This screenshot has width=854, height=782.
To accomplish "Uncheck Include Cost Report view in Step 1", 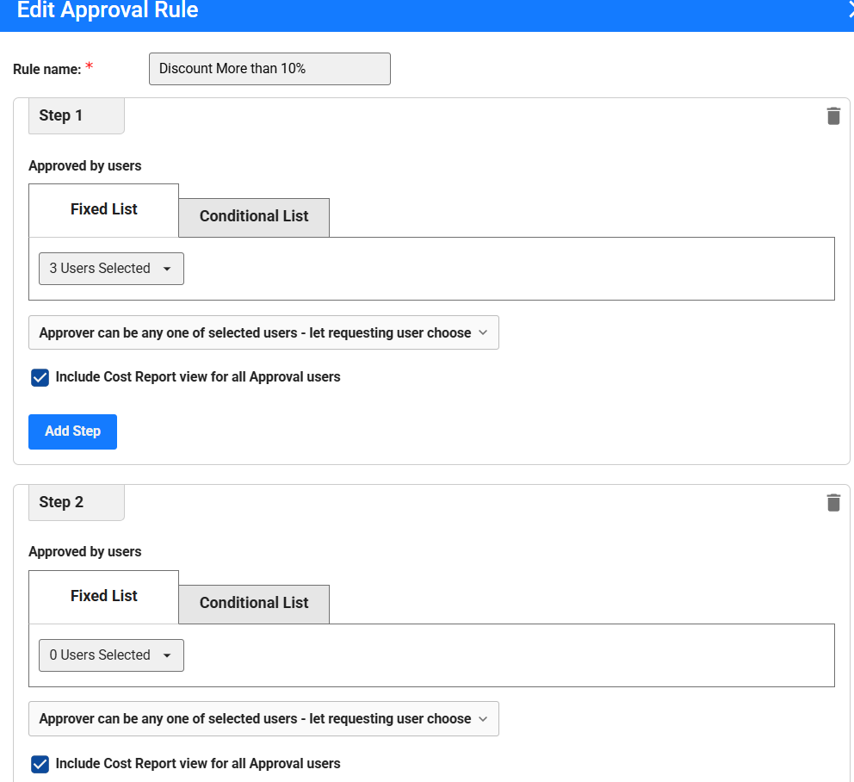I will pos(40,377).
